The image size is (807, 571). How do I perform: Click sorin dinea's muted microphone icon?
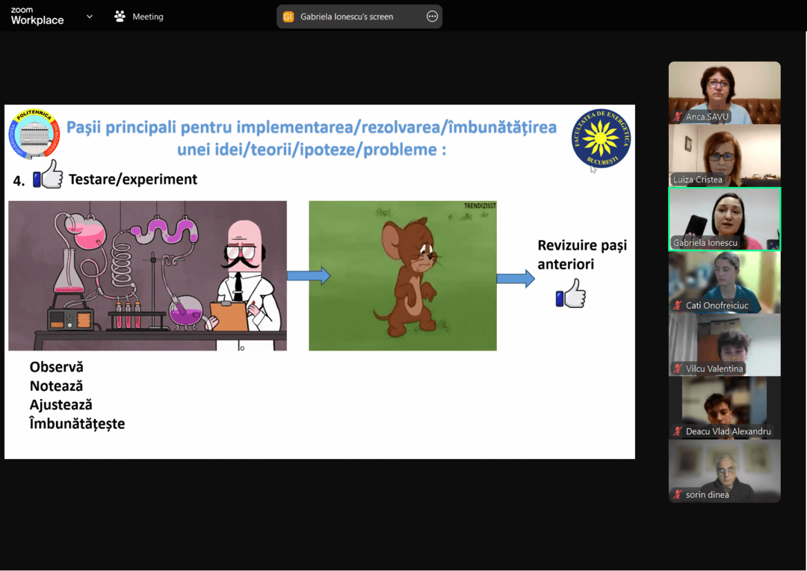tap(678, 494)
